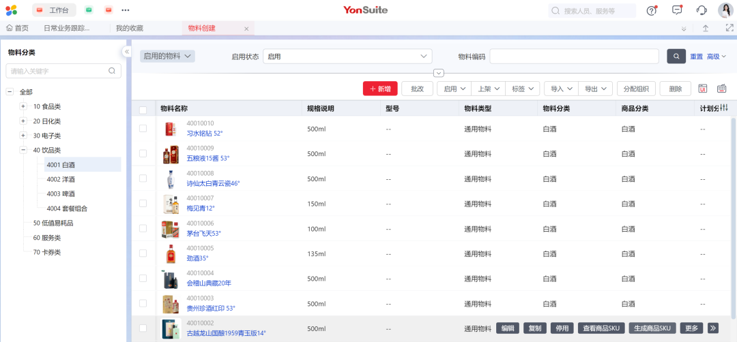The height and width of the screenshot is (342, 737).
Task: Click the magnifier in the category keyword box
Action: tap(112, 71)
